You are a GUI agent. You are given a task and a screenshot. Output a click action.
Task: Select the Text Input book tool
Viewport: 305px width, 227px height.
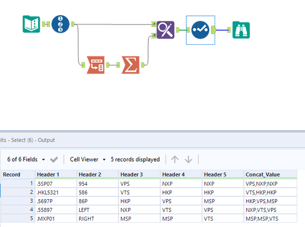pos(31,24)
